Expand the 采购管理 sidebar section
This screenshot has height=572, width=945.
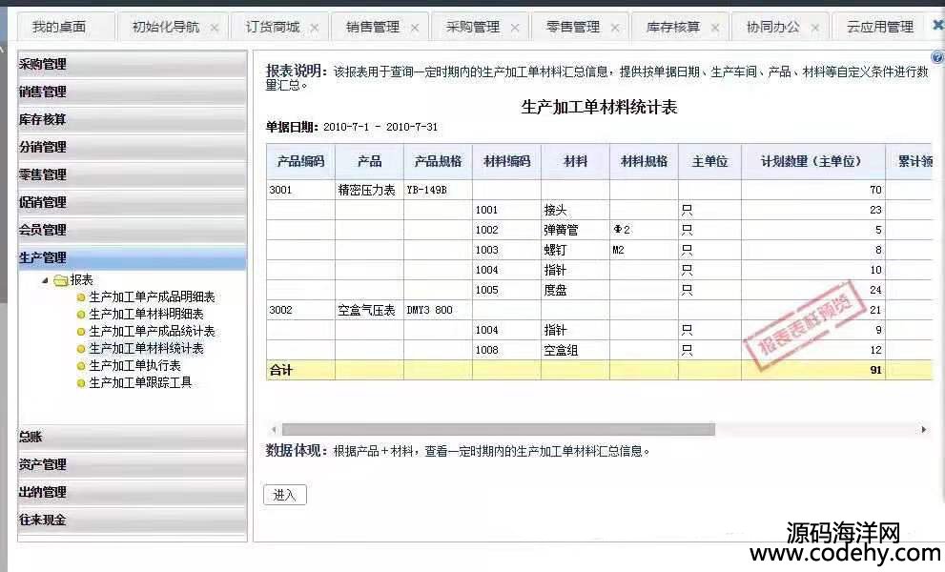tap(132, 65)
